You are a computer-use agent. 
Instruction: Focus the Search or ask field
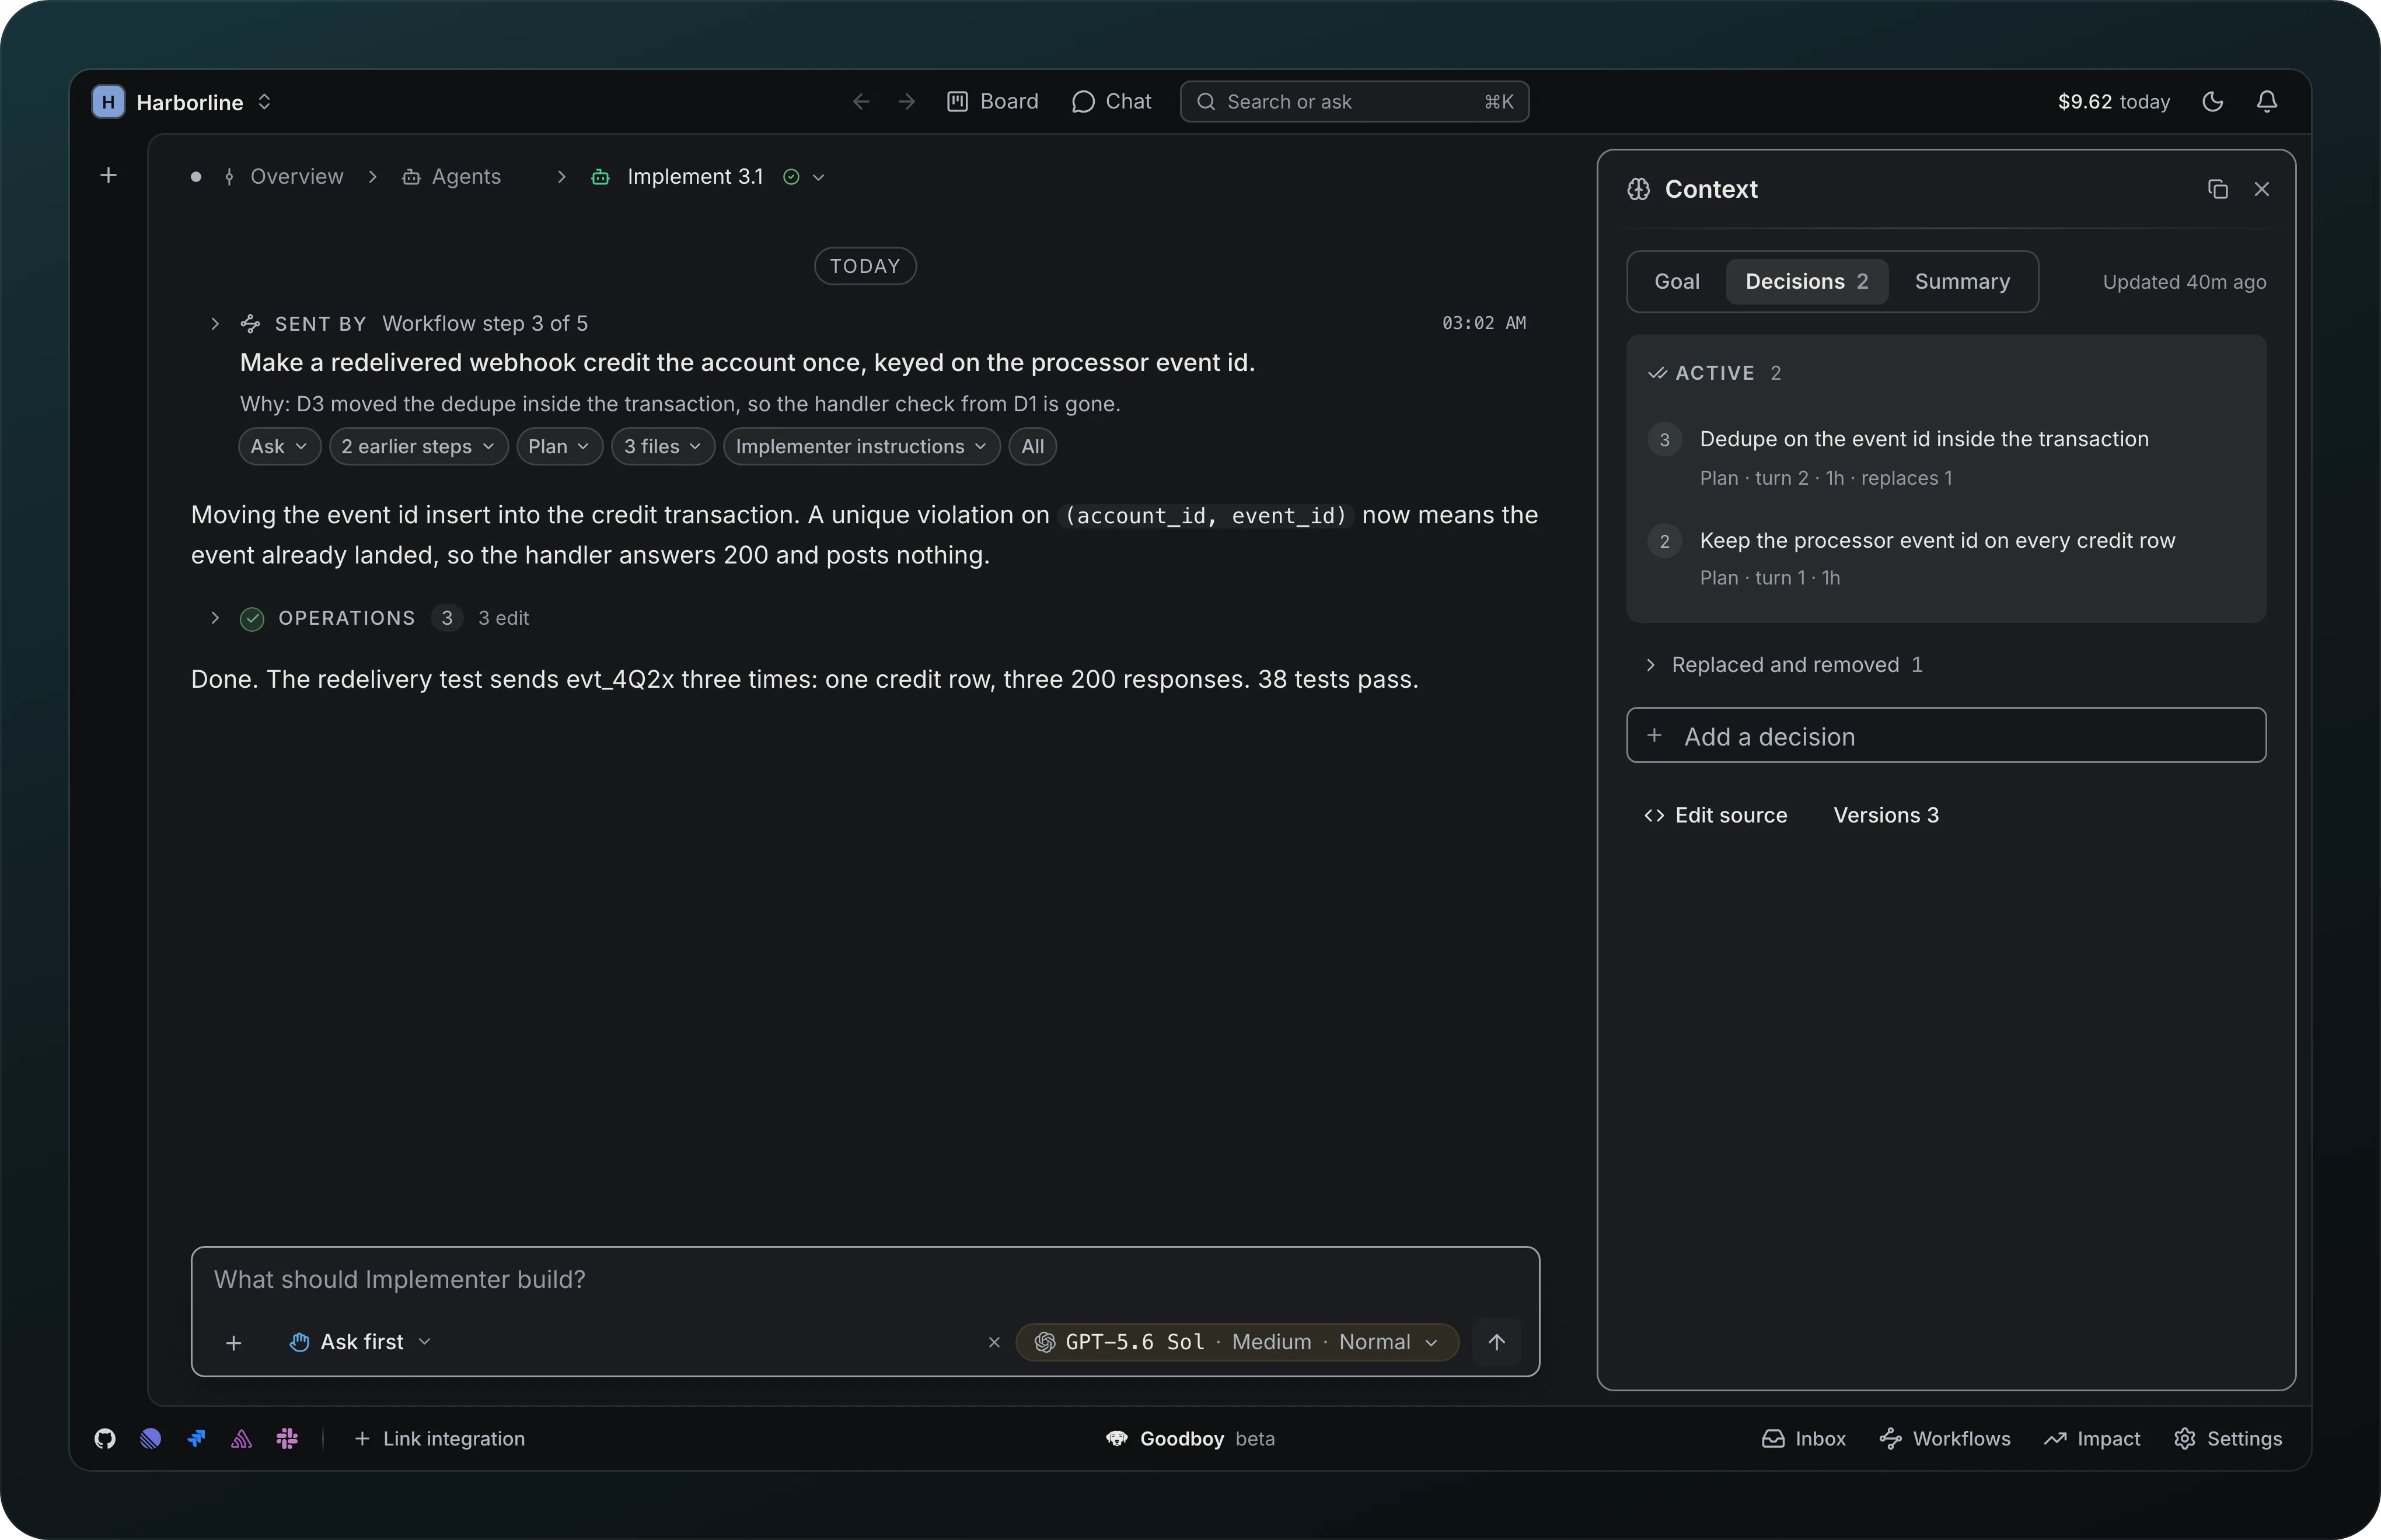click(1354, 102)
